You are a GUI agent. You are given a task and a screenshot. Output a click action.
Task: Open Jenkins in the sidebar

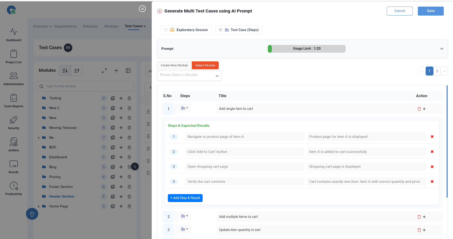coord(14,144)
